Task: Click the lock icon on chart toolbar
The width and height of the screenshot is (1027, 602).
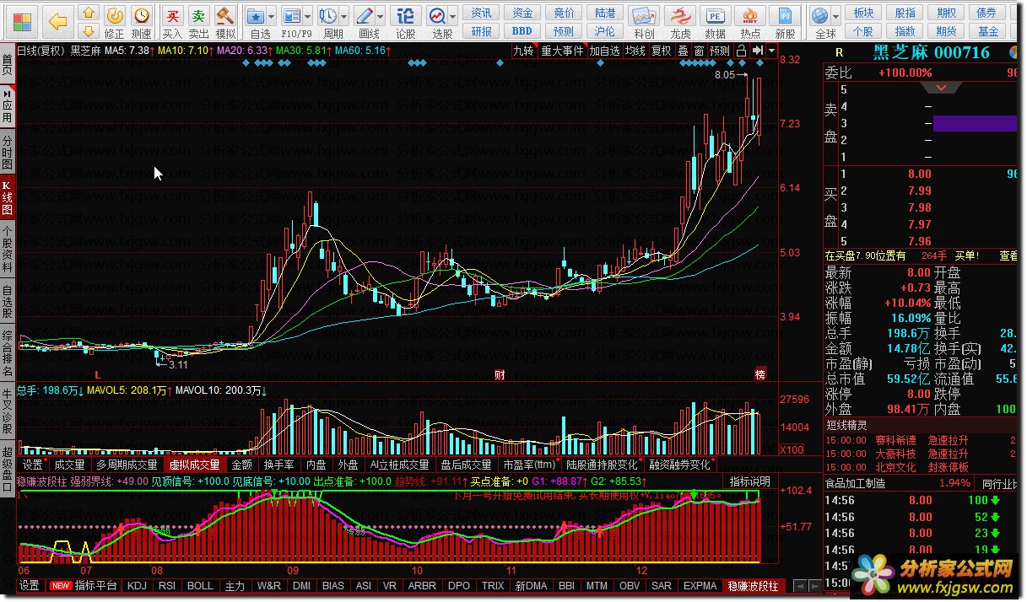Action: pos(741,51)
